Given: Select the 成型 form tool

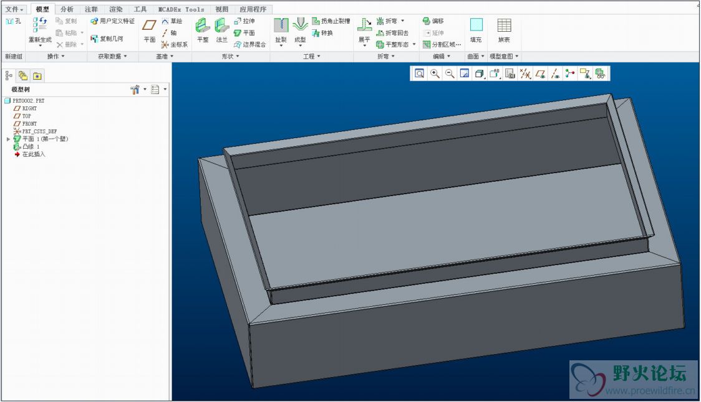Looking at the screenshot, I should click(x=300, y=31).
